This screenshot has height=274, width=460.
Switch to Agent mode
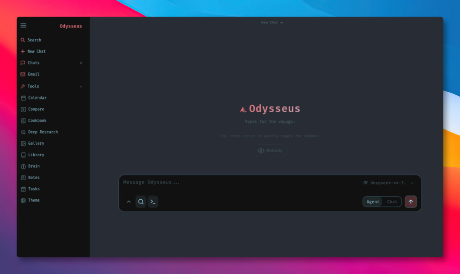coord(373,202)
